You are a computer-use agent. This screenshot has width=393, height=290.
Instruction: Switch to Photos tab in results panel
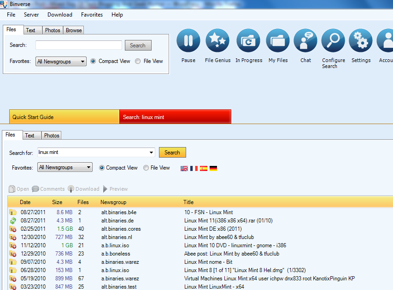(52, 136)
